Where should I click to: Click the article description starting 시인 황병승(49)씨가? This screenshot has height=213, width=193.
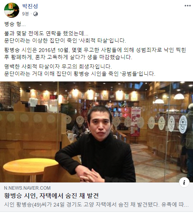pyautogui.click(x=96, y=205)
